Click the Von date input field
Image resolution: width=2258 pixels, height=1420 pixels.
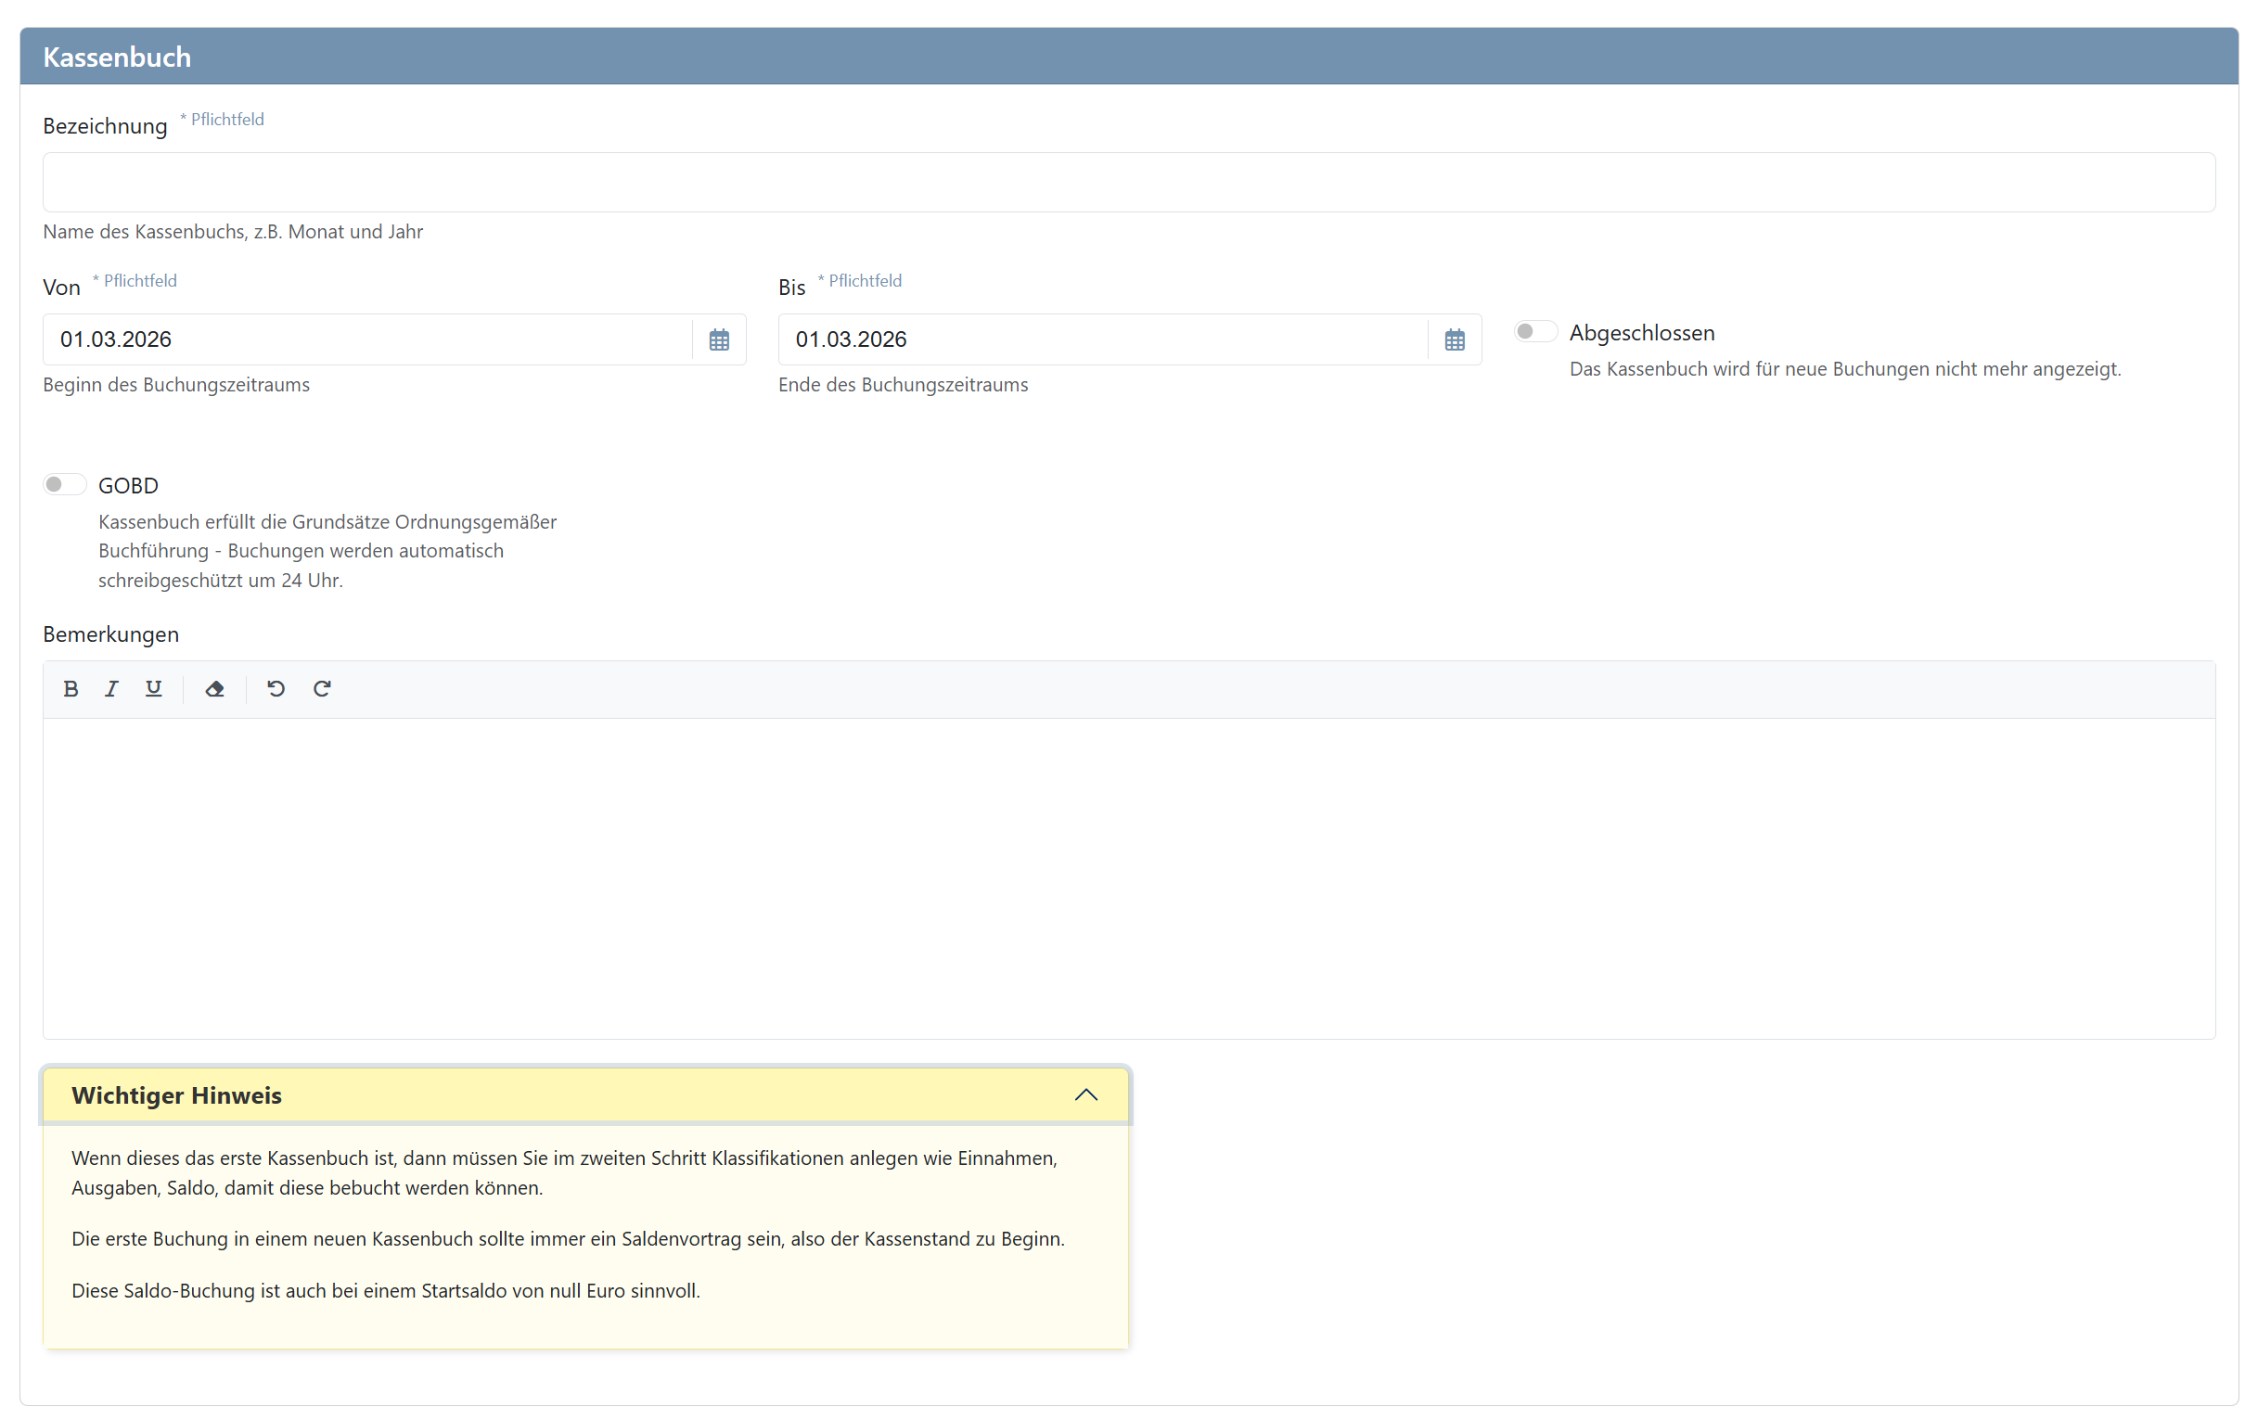click(366, 339)
